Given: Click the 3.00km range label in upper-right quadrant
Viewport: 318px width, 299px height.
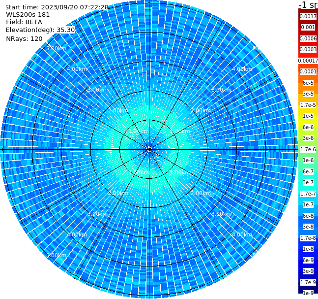Looking at the screenshot, I should click(x=221, y=90).
